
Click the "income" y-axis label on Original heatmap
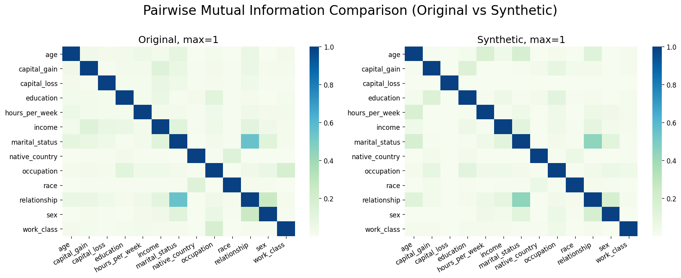coord(47,127)
